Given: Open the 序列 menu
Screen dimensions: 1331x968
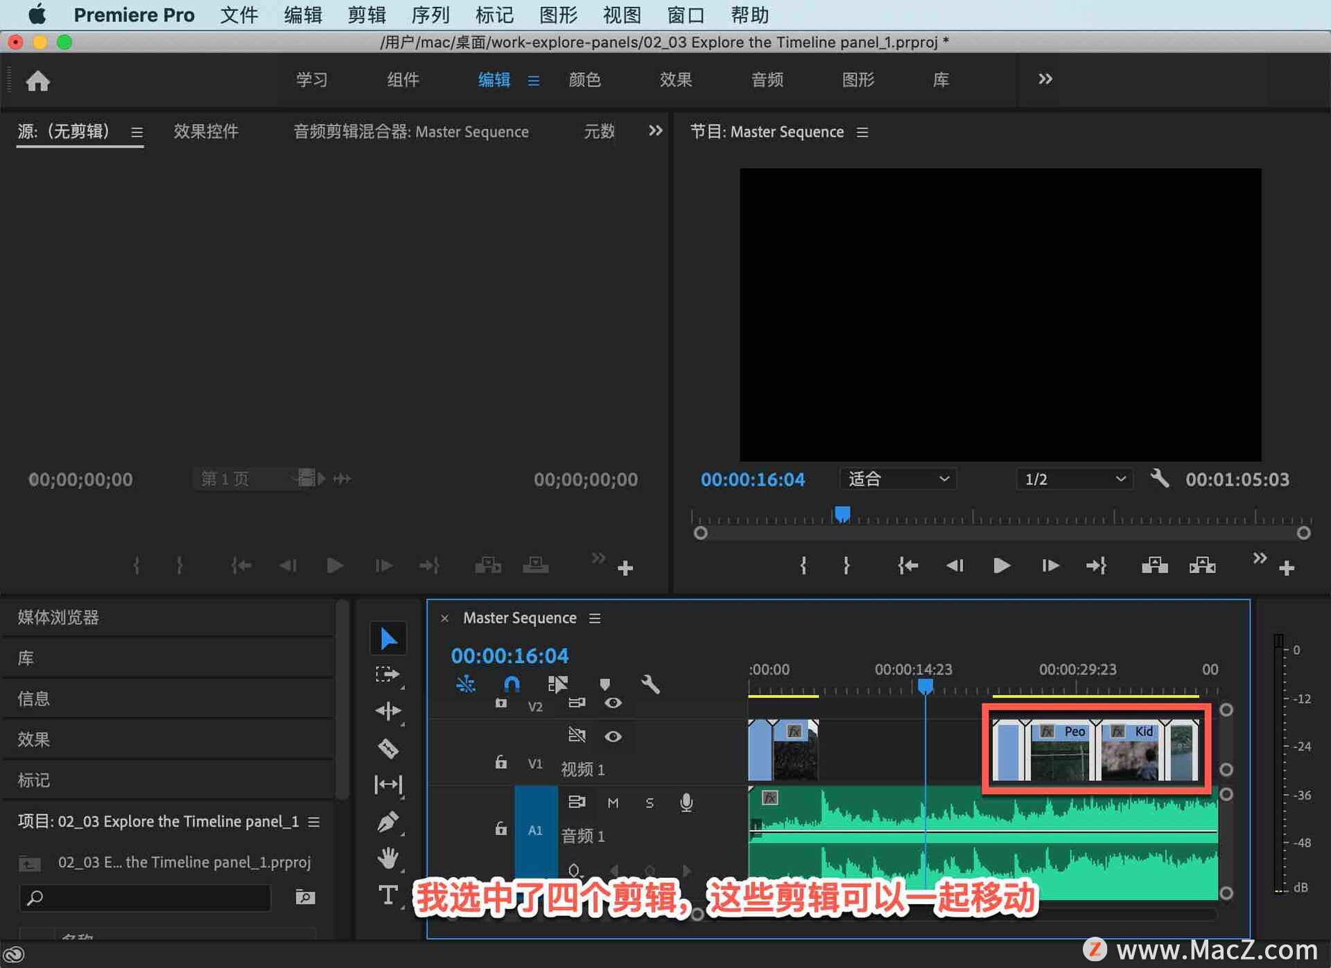Looking at the screenshot, I should pyautogui.click(x=430, y=15).
